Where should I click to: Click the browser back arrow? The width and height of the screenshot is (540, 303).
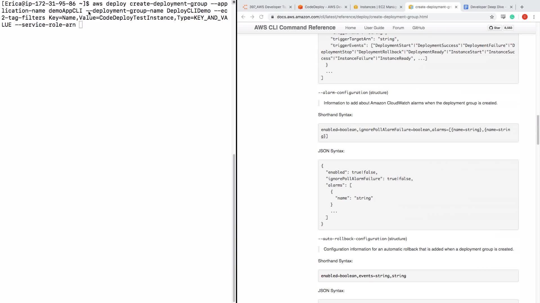[243, 17]
